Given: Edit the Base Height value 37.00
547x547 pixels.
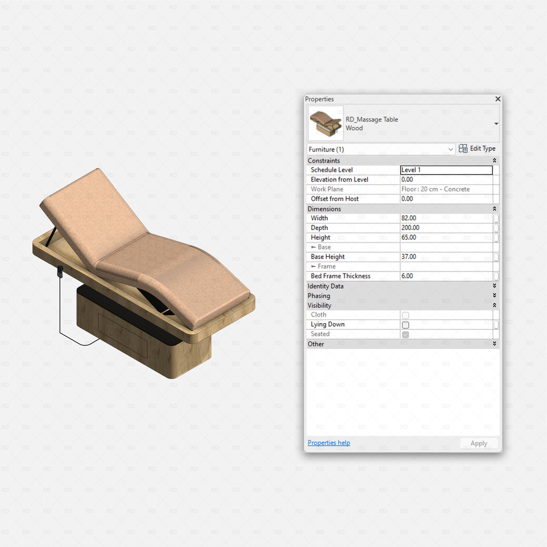Looking at the screenshot, I should click(446, 256).
